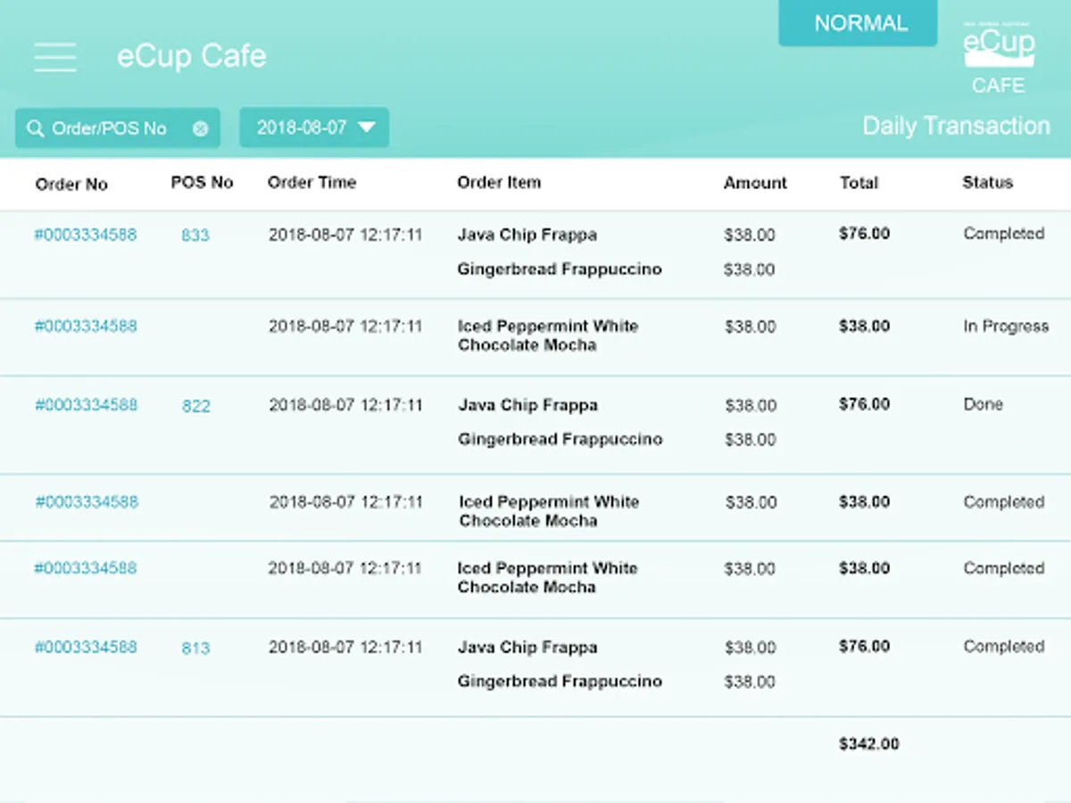Click the Amount column header
This screenshot has width=1071, height=803.
point(755,183)
